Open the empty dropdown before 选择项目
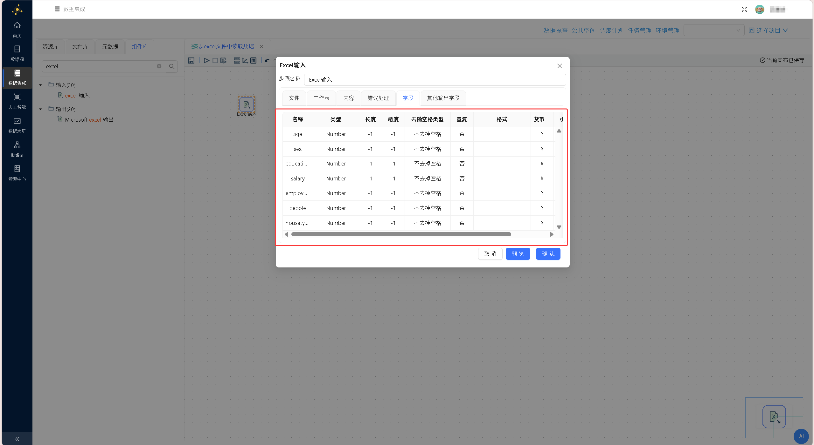 pos(714,30)
